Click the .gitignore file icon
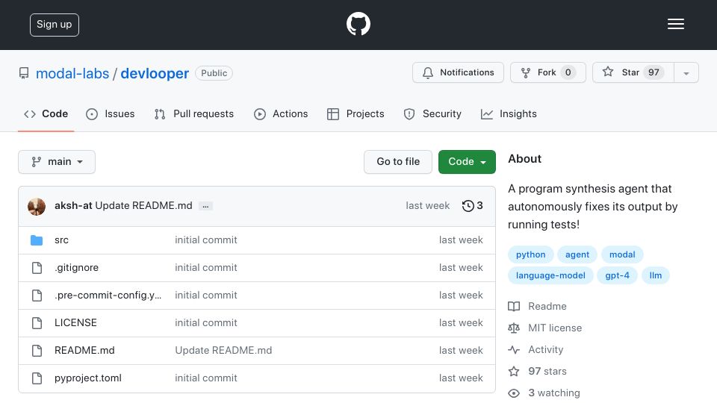This screenshot has width=717, height=403. 37,268
